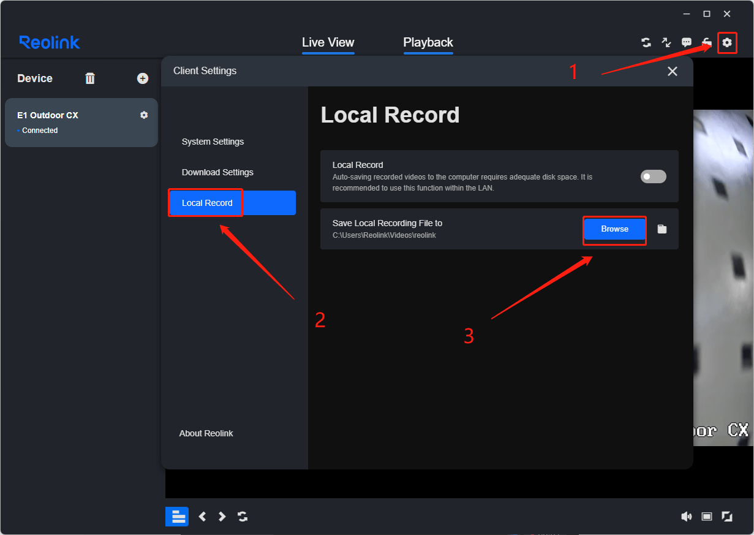Viewport: 754px width, 535px height.
Task: Open the message chat bubble icon
Action: coord(687,42)
